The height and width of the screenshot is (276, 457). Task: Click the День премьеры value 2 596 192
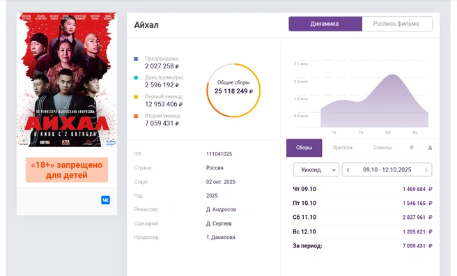tap(162, 85)
